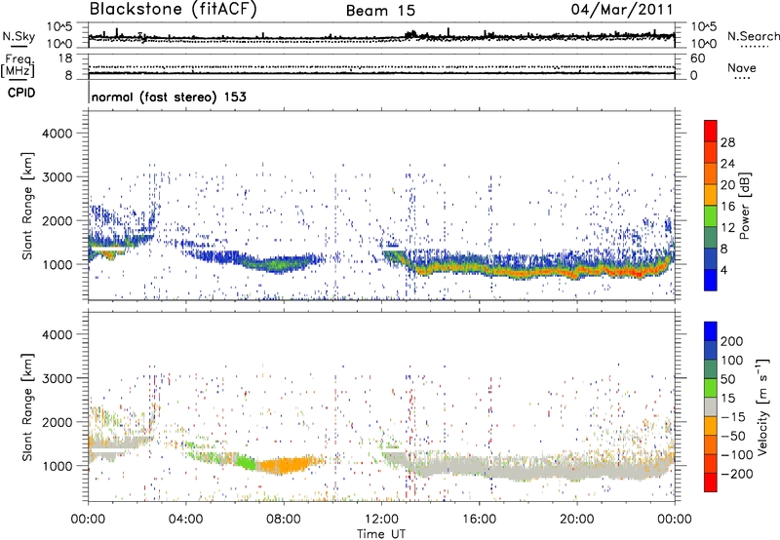The image size is (780, 540).
Task: Click the power panel 'Slant Range [km]' label
Action: point(27,206)
